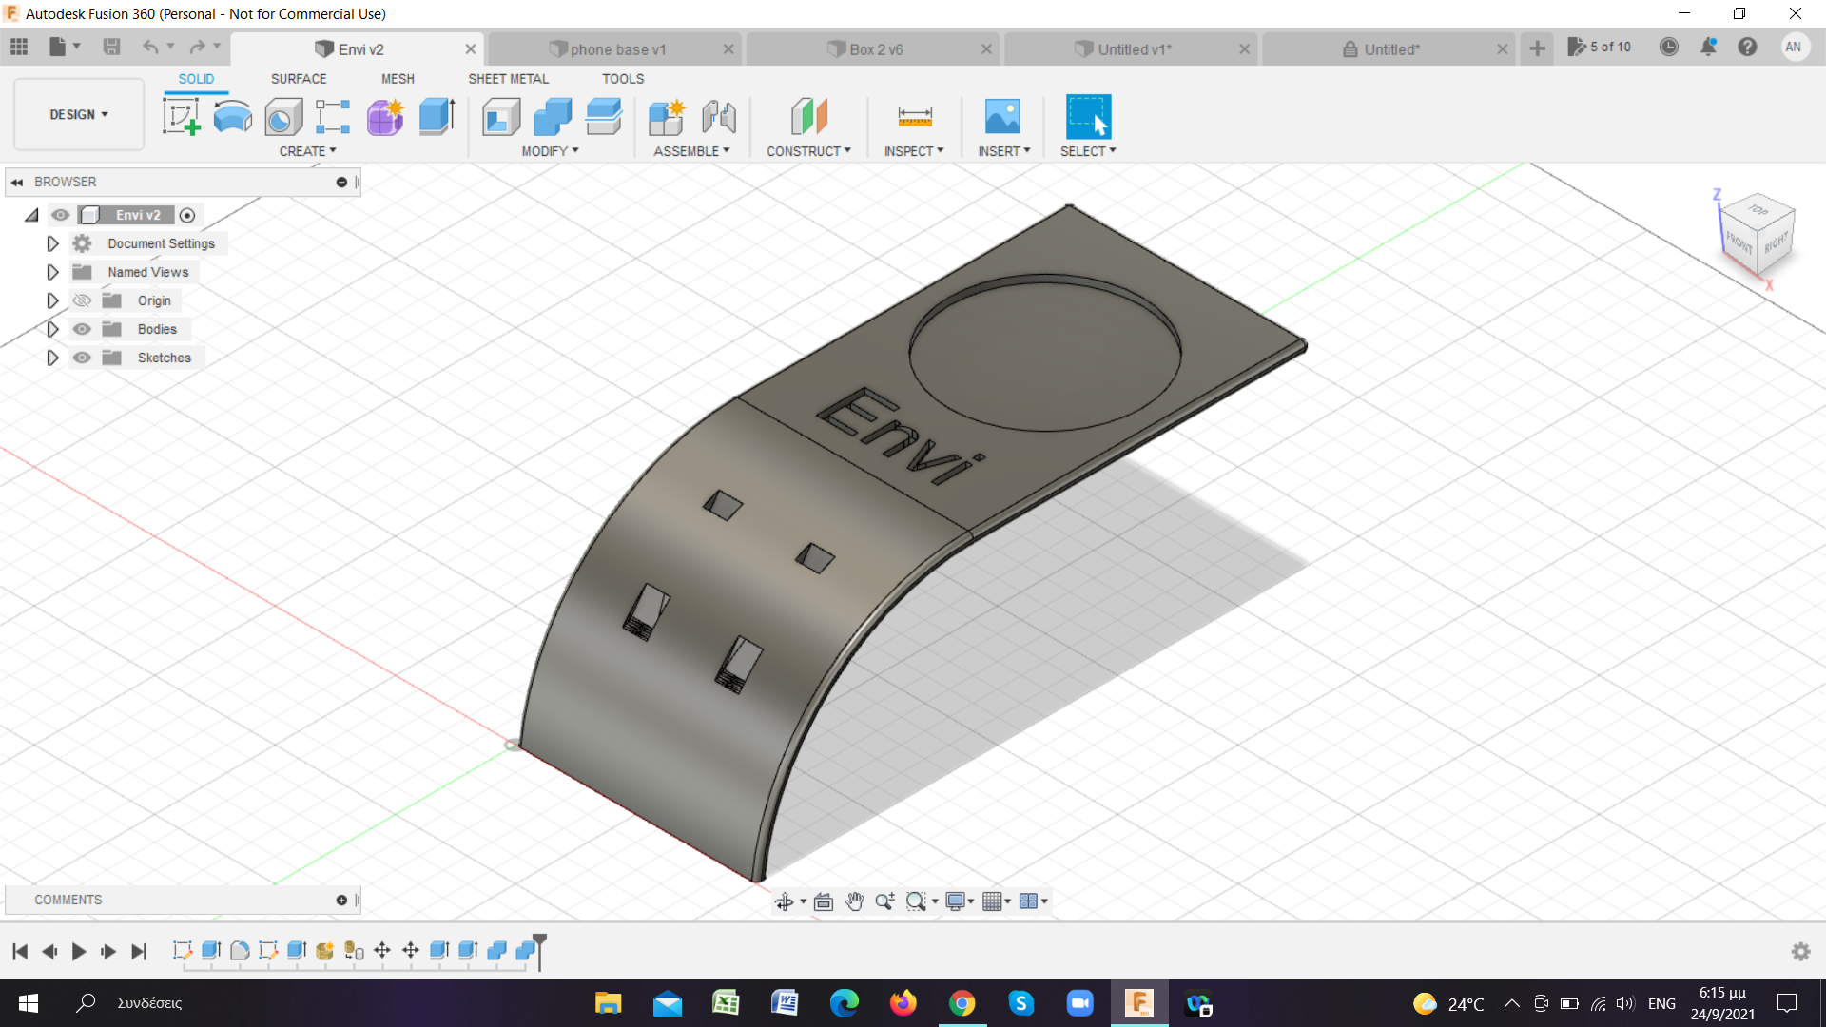Select the Orbit navigation tool
The image size is (1826, 1027).
785,901
